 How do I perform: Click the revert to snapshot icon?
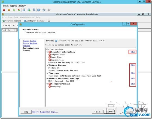[29, 10]
